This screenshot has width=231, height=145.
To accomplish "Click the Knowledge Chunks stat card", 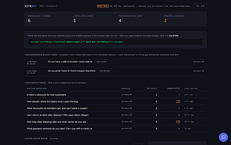I will tap(47, 19).
